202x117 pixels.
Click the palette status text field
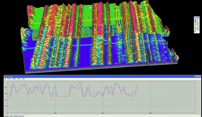(196, 32)
